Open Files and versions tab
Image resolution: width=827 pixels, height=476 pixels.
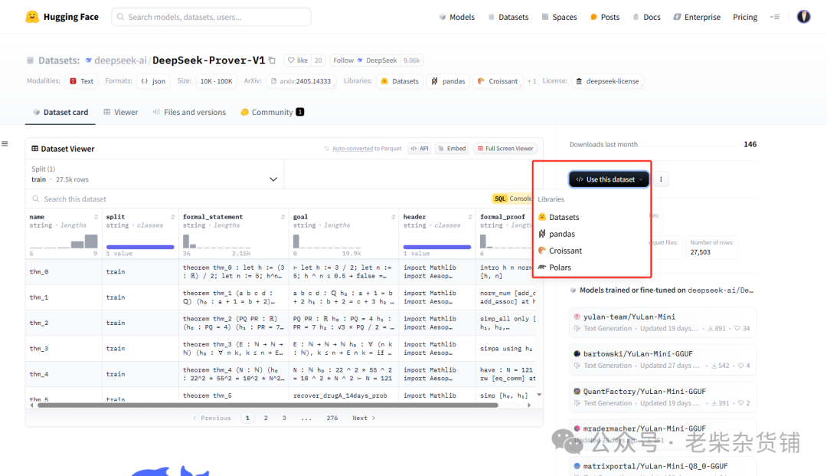click(189, 112)
